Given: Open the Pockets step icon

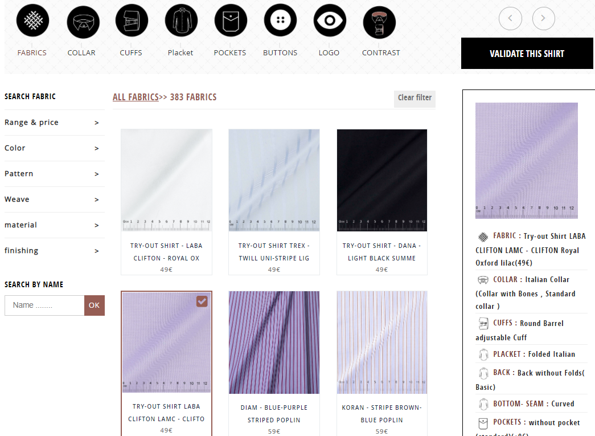Looking at the screenshot, I should coord(231,20).
